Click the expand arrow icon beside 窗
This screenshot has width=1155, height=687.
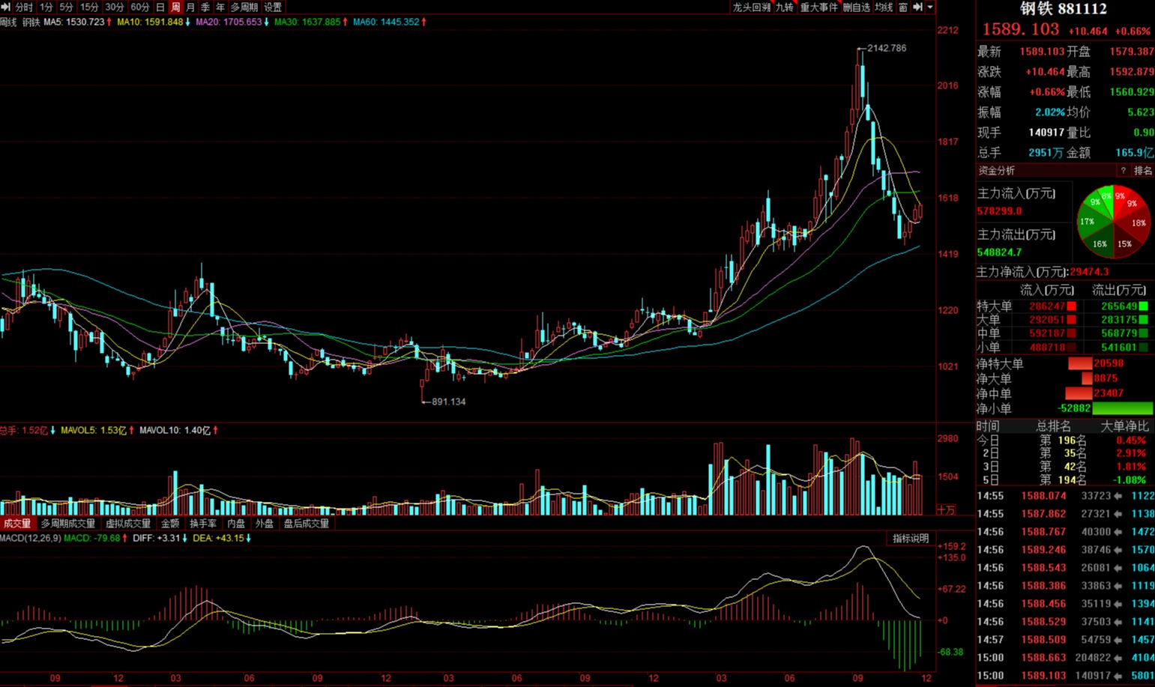(x=917, y=7)
